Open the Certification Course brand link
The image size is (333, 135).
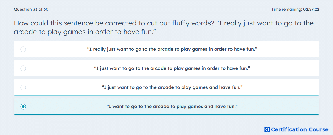[297, 129]
